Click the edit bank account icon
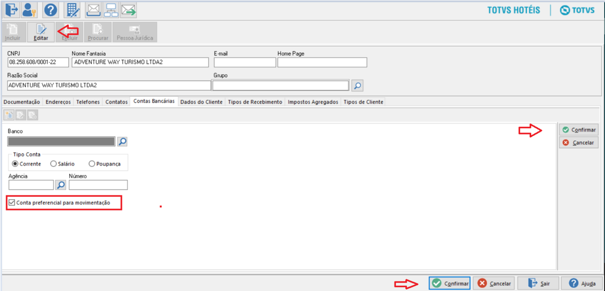The image size is (605, 291). (x=21, y=115)
